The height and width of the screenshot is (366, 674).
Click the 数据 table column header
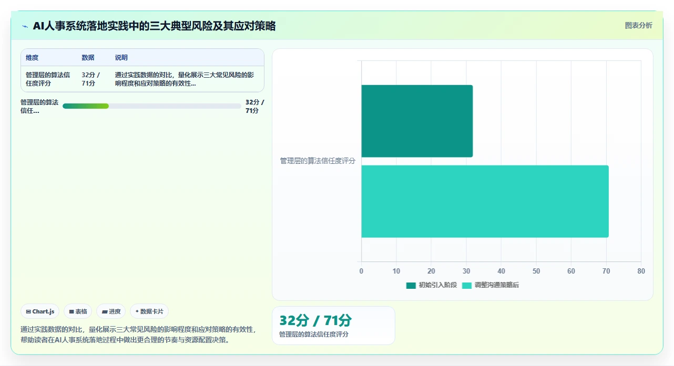pos(88,58)
